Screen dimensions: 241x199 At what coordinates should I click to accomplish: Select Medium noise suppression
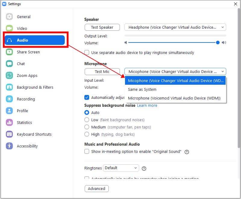(87, 127)
